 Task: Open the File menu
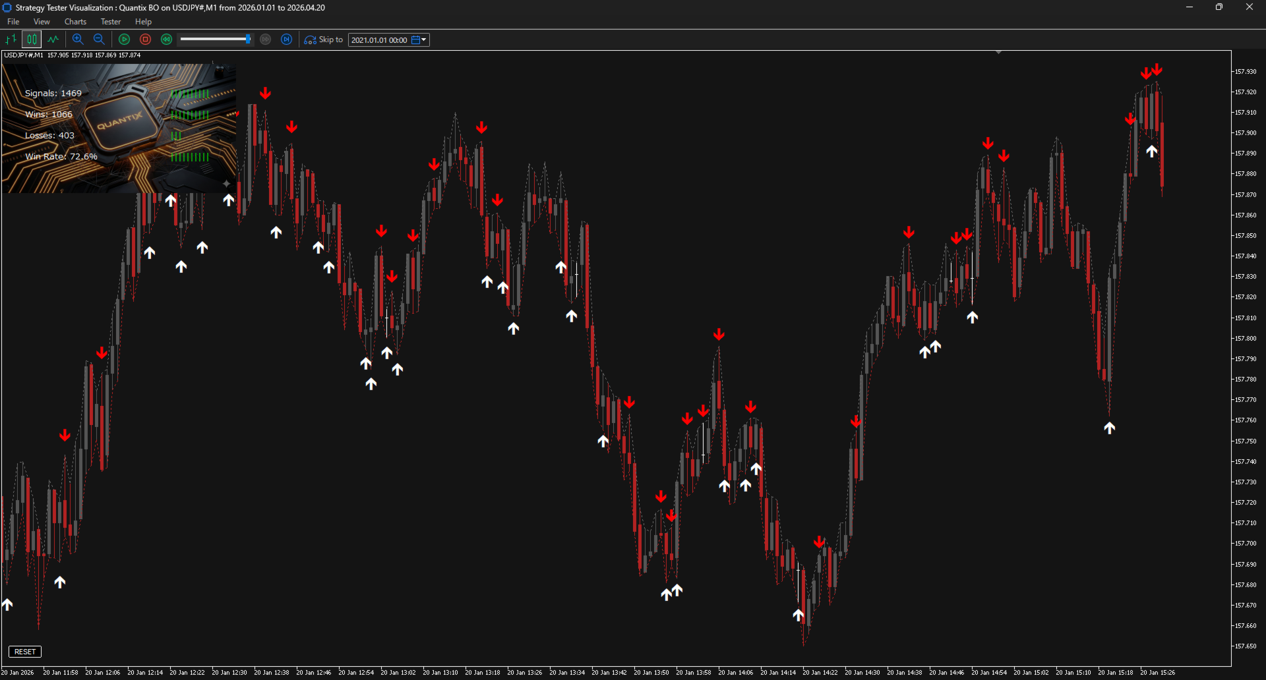pos(13,22)
